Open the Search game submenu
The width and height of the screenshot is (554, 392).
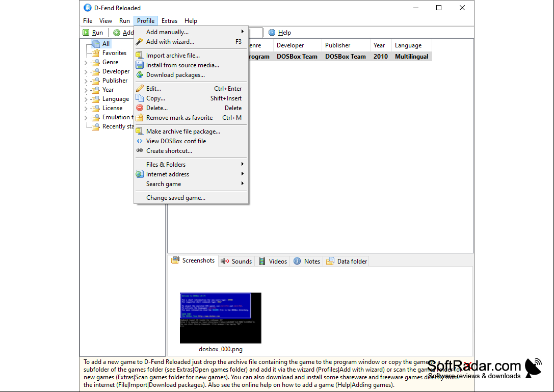click(191, 184)
